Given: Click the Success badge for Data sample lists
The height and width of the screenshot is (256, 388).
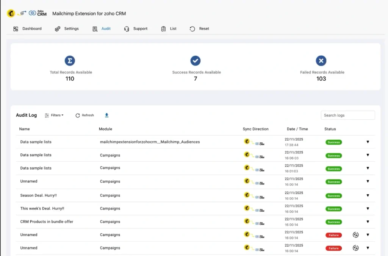Looking at the screenshot, I should pos(333,142).
